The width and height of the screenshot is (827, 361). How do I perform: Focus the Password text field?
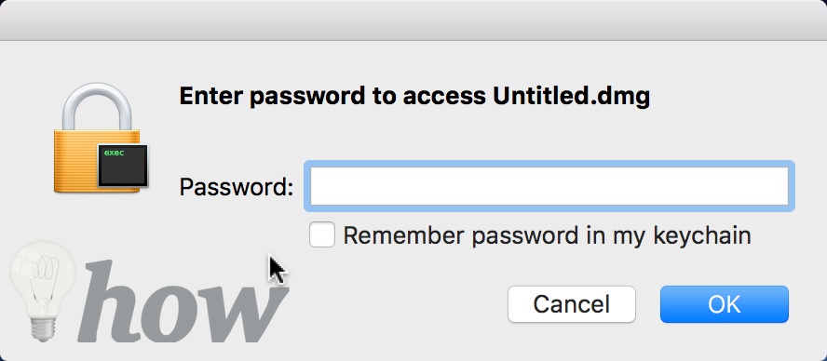[549, 186]
